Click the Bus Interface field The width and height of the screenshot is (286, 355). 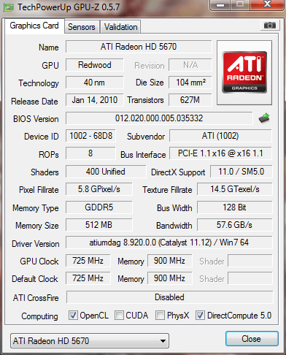tap(220, 153)
